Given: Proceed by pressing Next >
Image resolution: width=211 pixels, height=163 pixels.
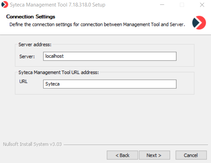Looking at the screenshot, I should click(154, 155).
